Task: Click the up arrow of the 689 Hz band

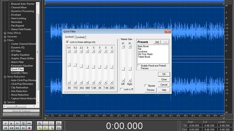Action: (87, 51)
